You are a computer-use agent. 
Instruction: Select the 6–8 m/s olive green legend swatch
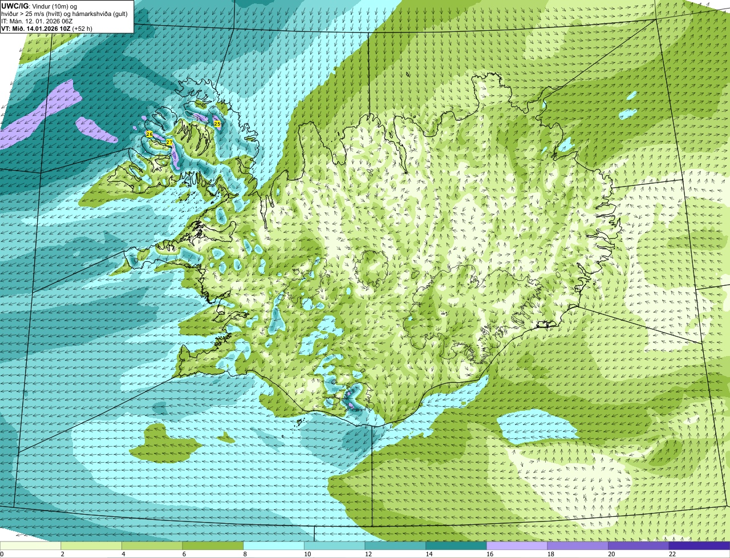tap(213, 545)
